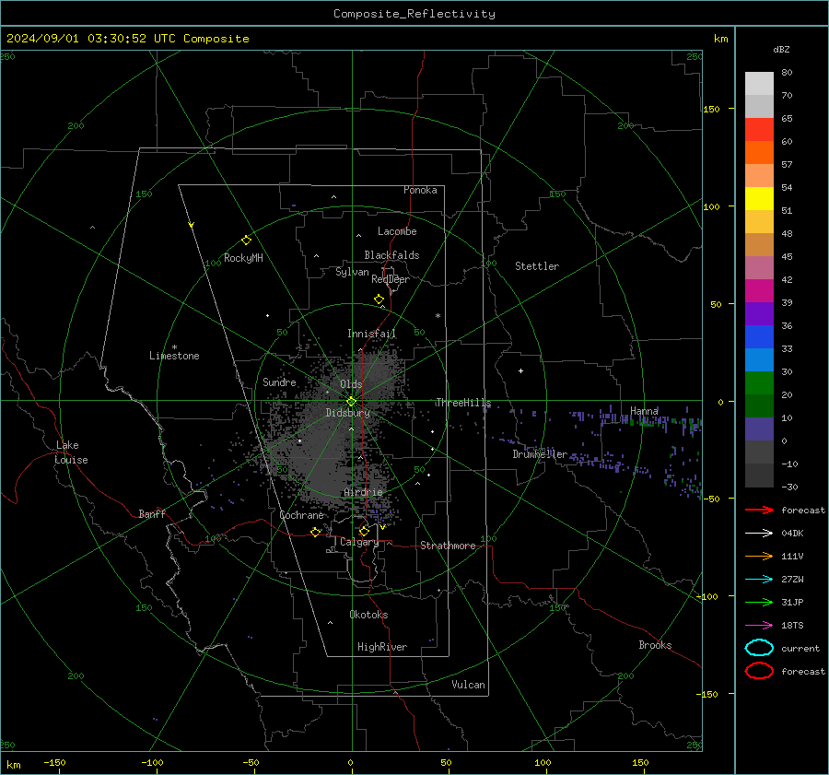Click the Didsbury label
The image size is (829, 775).
347,413
